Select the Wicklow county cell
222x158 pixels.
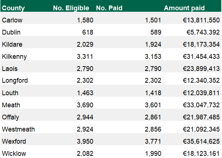(x=14, y=153)
